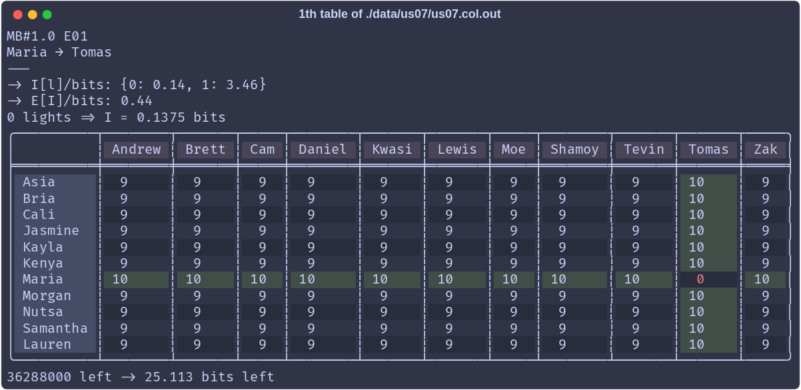Click the 10 in Maria/Zak cell
The image size is (801, 390).
762,280
